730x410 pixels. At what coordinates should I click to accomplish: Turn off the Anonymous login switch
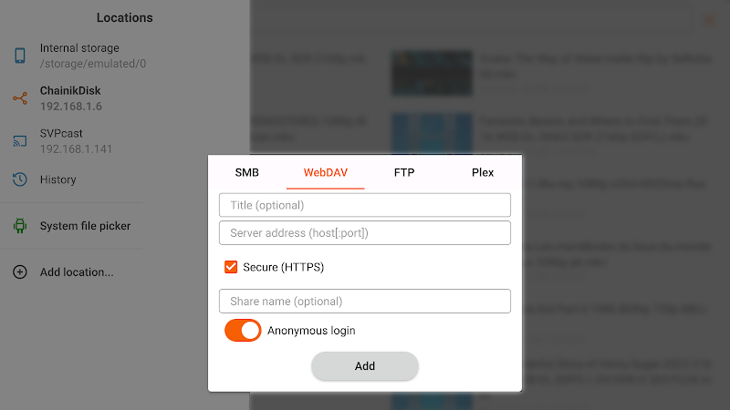pyautogui.click(x=243, y=331)
